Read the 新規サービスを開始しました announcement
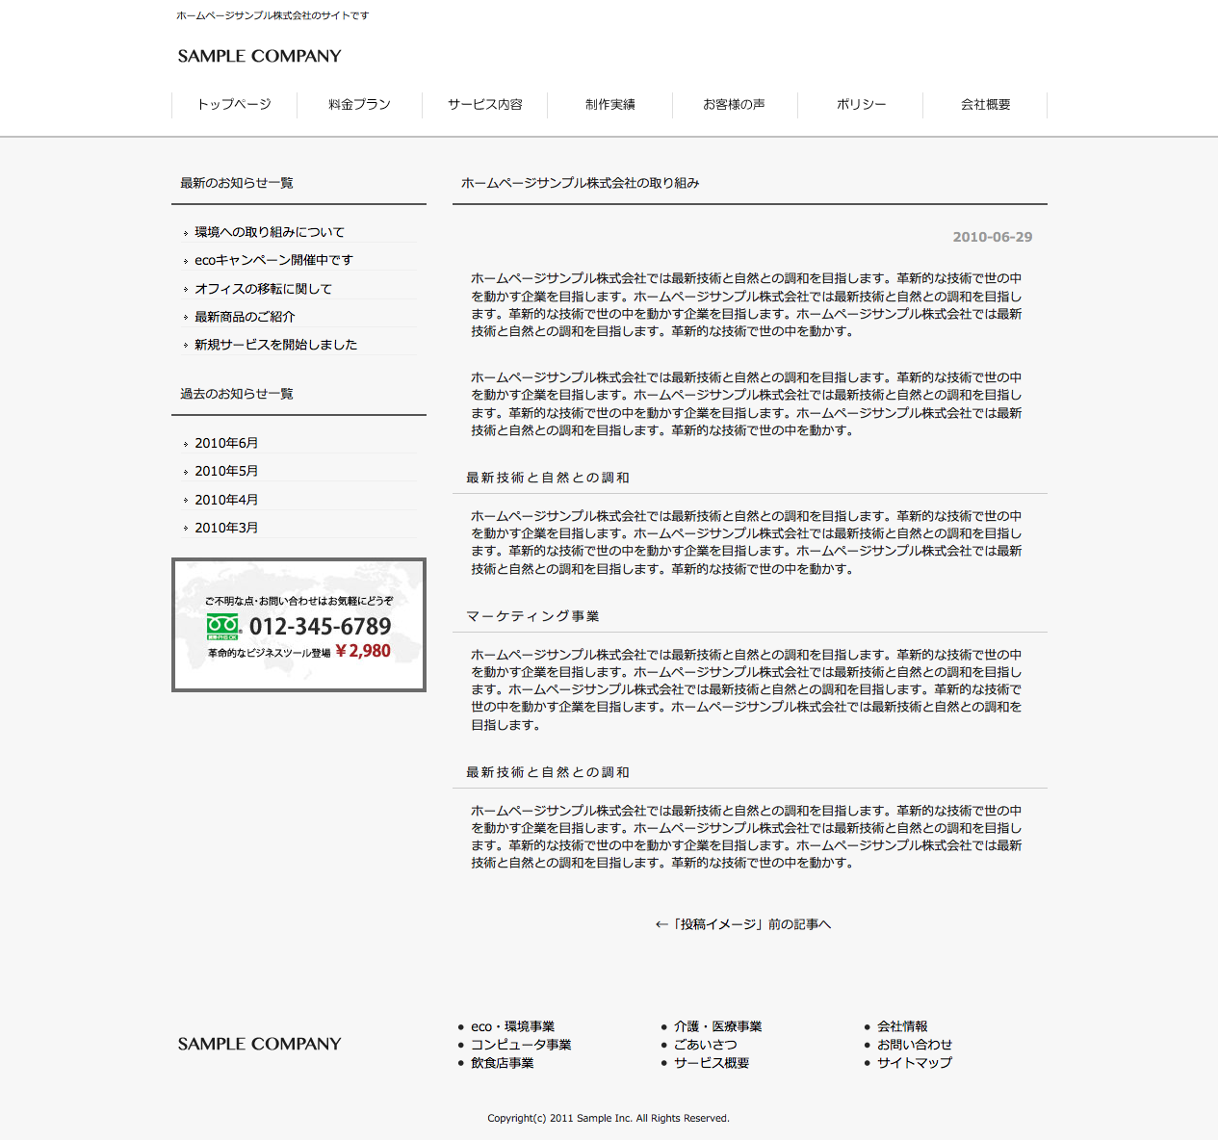Viewport: 1218px width, 1140px height. tap(275, 345)
